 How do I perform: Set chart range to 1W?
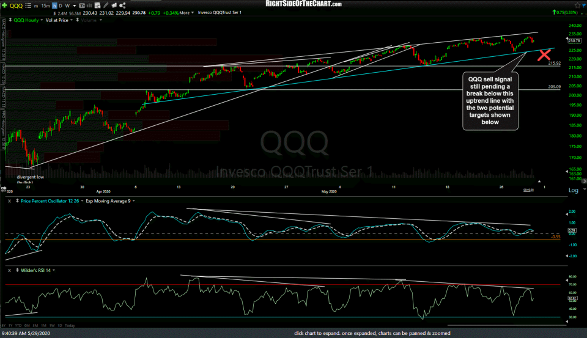point(51,325)
